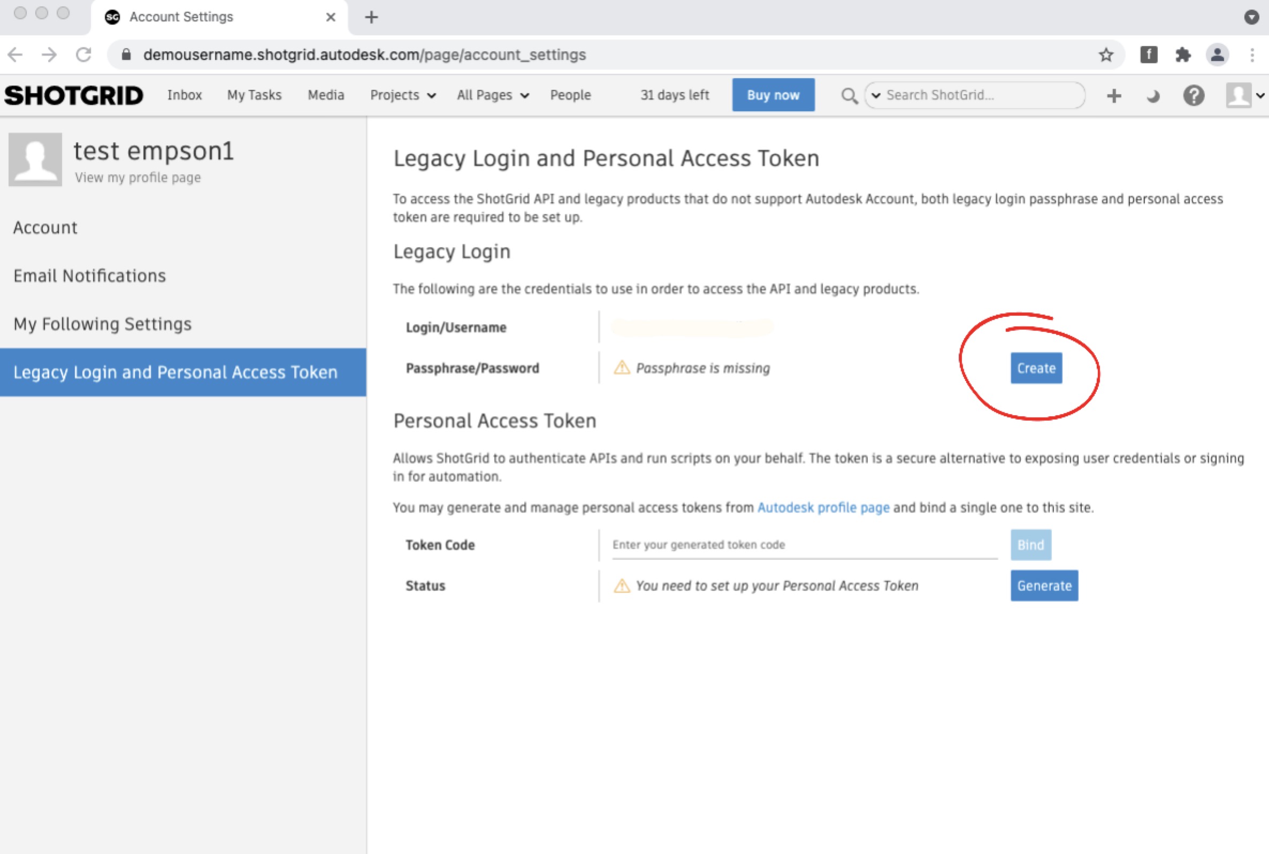Expand the All Pages dropdown
This screenshot has width=1269, height=854.
pos(493,95)
